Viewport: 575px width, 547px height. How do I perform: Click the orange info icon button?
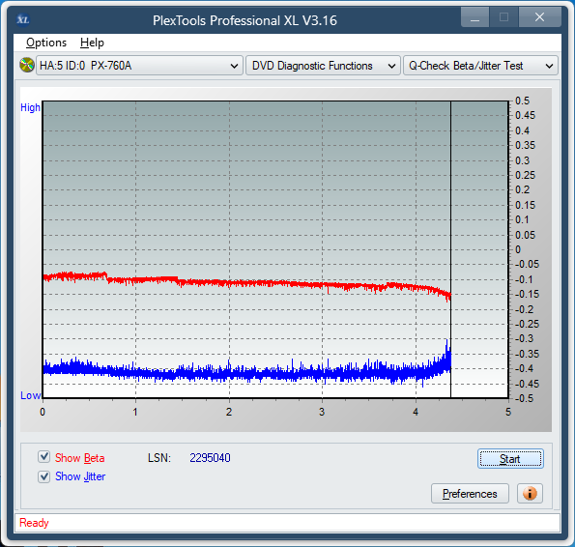(x=530, y=494)
